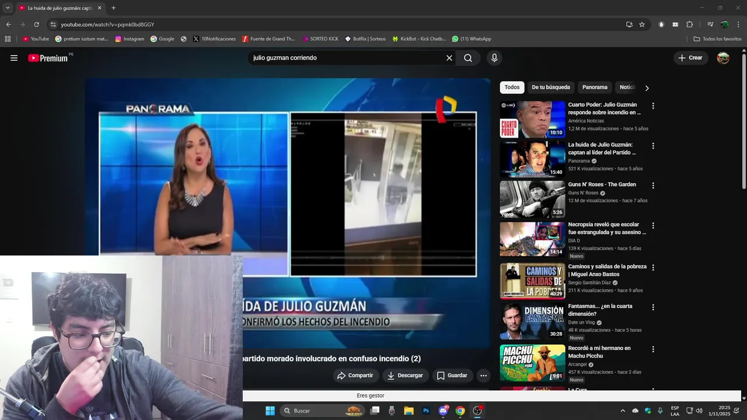Viewport: 747px width, 420px height.
Task: Open options menu for Necropsia reveló video
Action: (653, 226)
